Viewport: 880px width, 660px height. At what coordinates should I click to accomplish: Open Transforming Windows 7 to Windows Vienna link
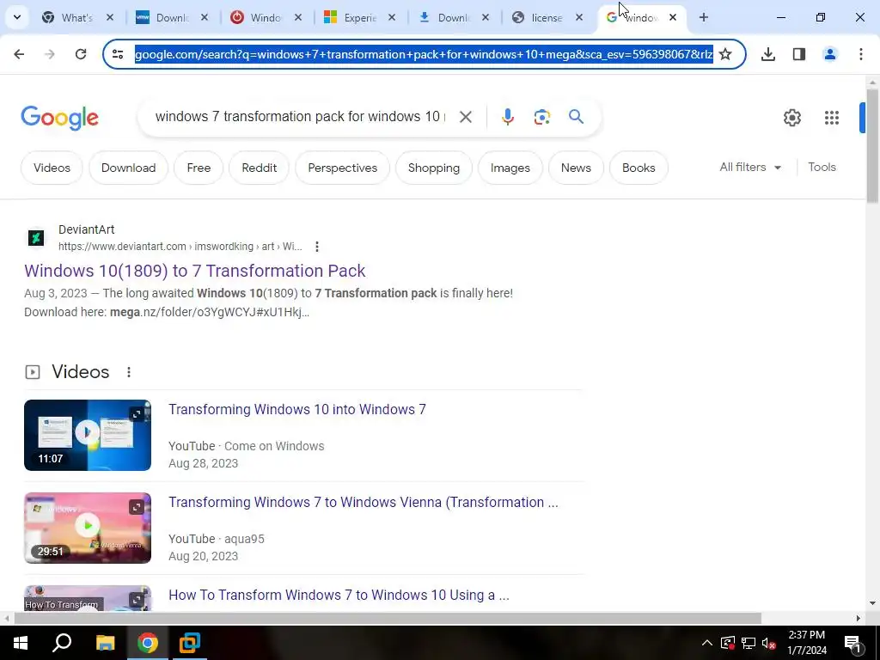point(364,502)
